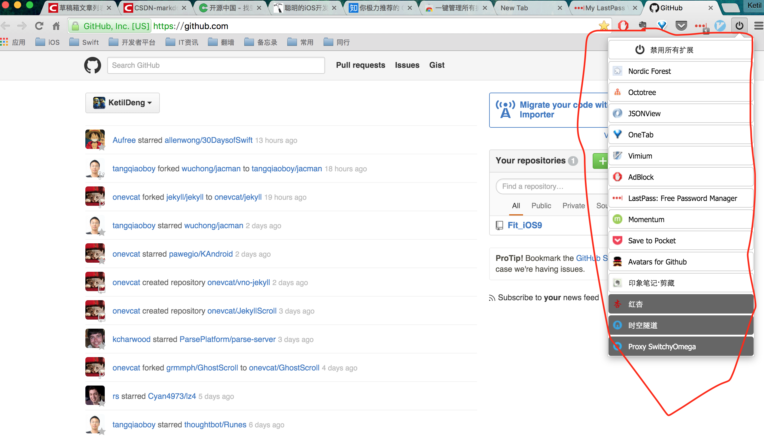The height and width of the screenshot is (437, 764).
Task: Switch to the 开源中国 browser tab
Action: (x=230, y=8)
